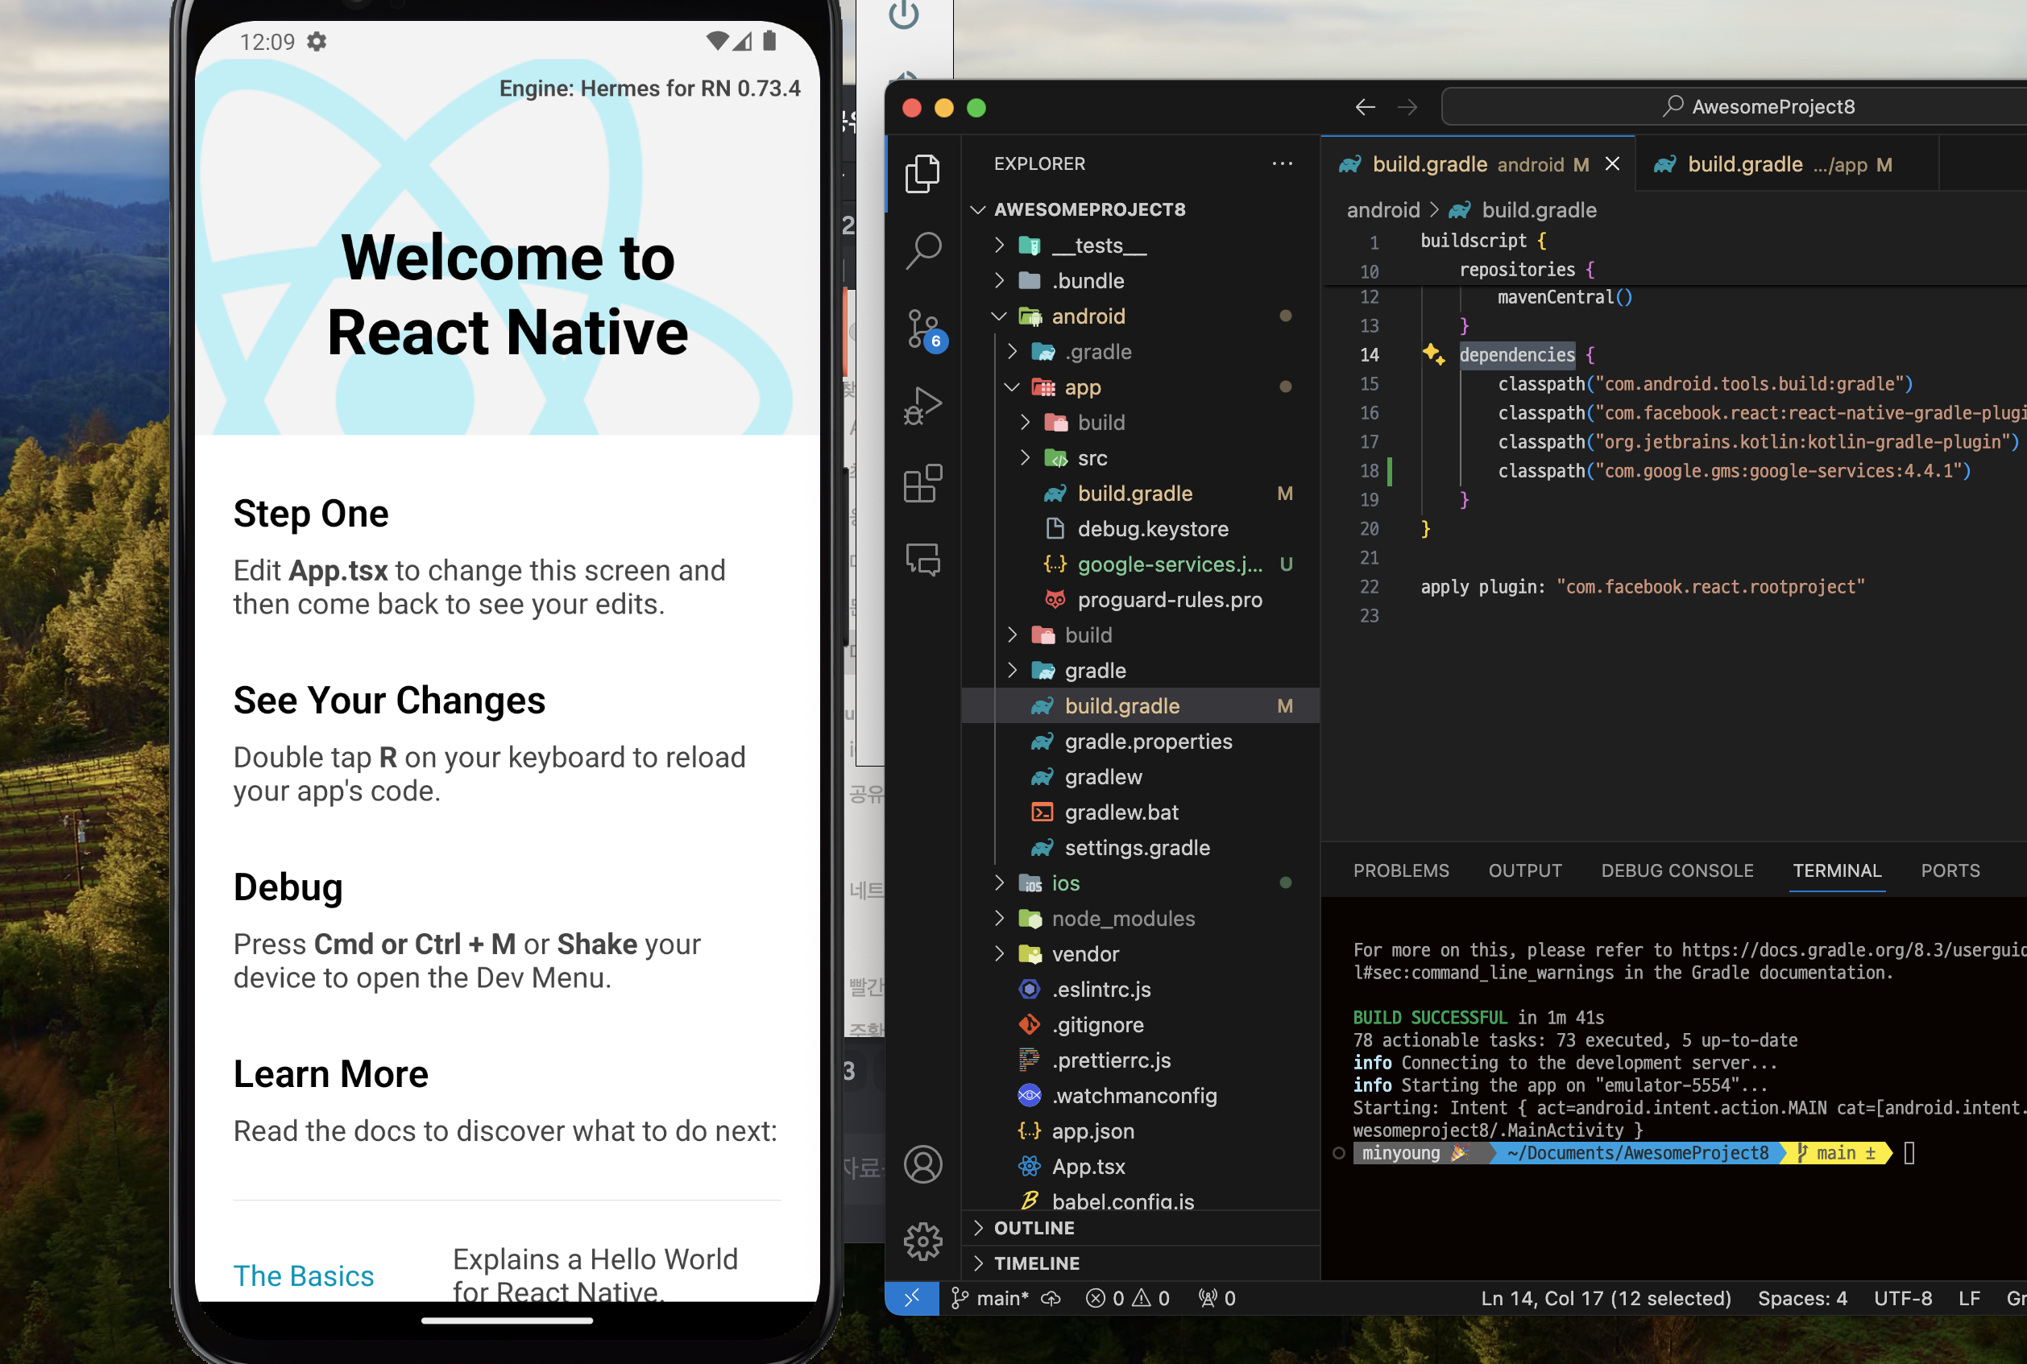Viewport: 2027px width, 1364px height.
Task: Change indentation via Spaces: 4
Action: [x=1802, y=1298]
